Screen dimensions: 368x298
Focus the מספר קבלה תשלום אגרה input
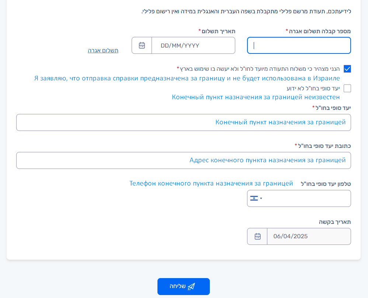pos(299,45)
